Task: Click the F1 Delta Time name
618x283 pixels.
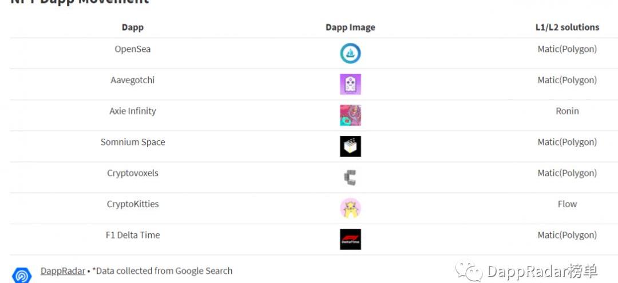Action: (x=133, y=235)
